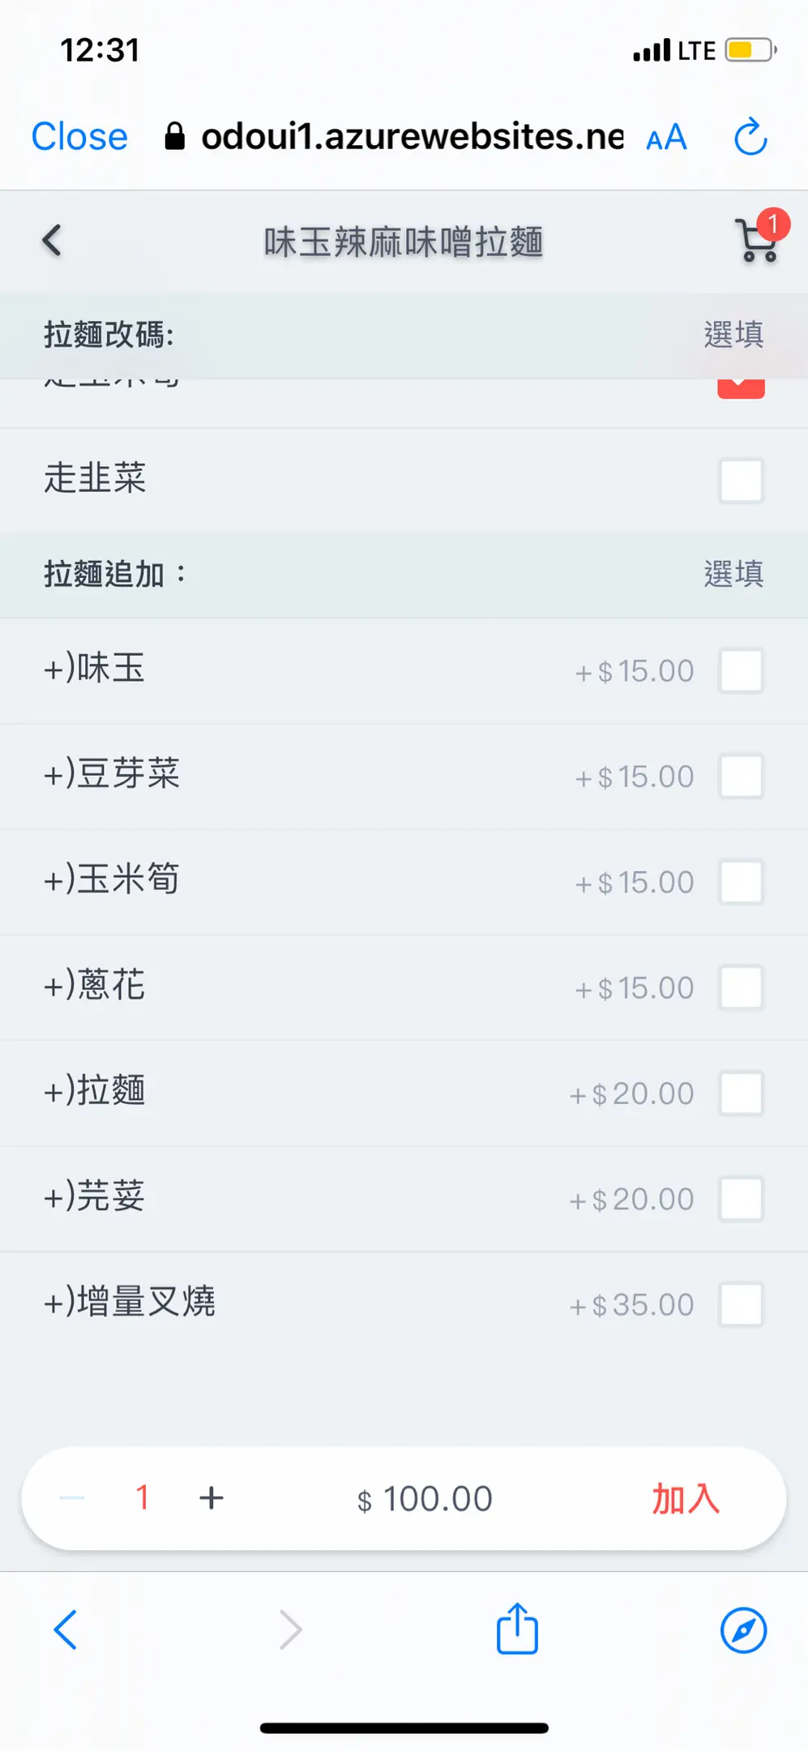Open in Safari via the compass icon

tap(743, 1629)
